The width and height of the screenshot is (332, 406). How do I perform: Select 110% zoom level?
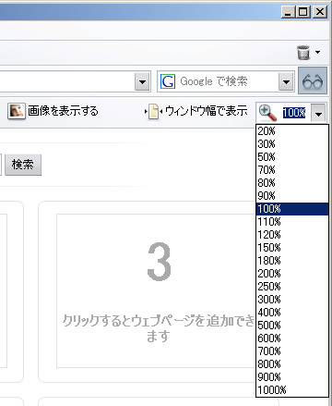(x=292, y=222)
